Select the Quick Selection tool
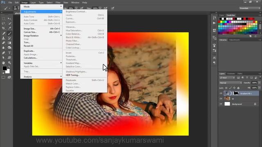262x147 pixels. click(9, 23)
